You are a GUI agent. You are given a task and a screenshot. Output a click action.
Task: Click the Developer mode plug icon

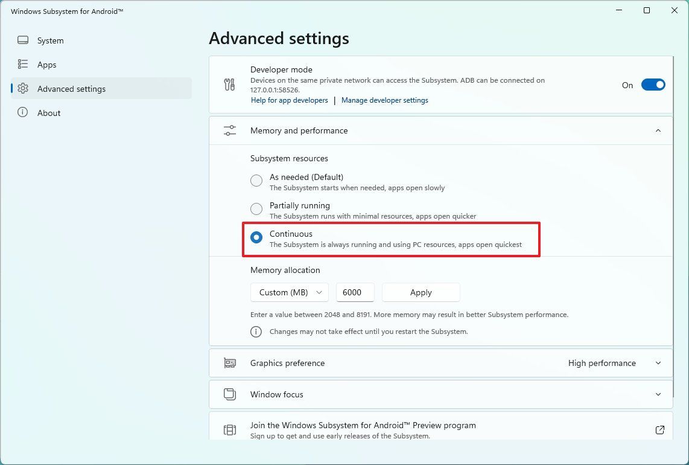pos(229,85)
